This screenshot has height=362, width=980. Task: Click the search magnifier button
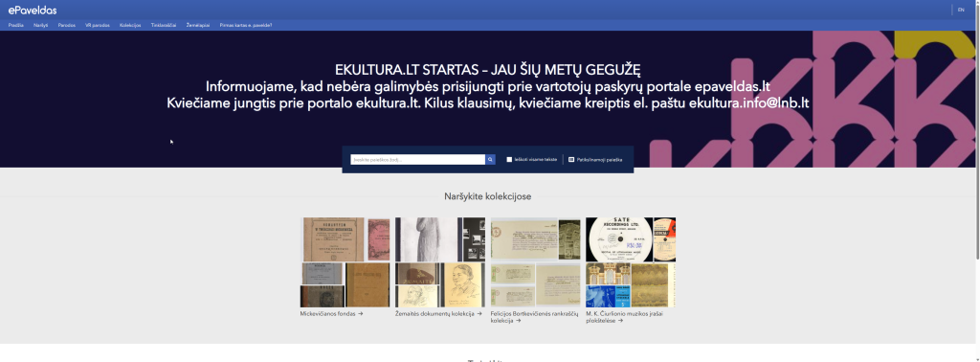pos(490,159)
